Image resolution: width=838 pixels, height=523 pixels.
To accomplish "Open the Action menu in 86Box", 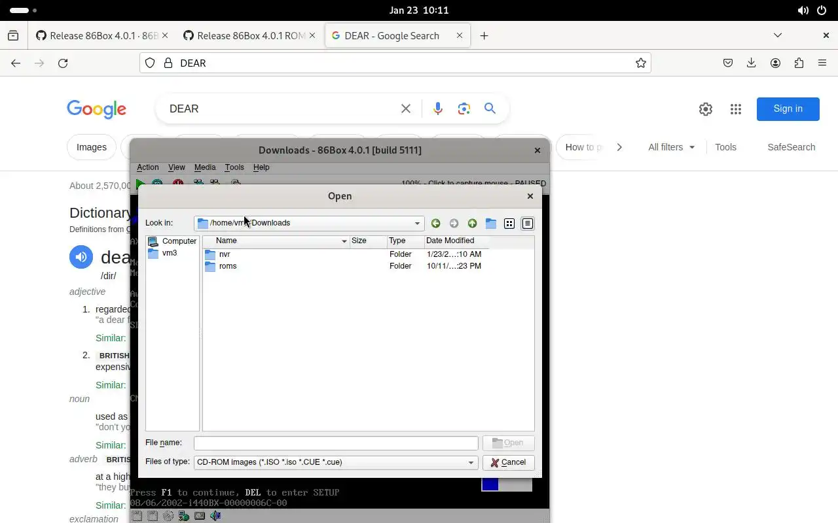I will pyautogui.click(x=147, y=167).
